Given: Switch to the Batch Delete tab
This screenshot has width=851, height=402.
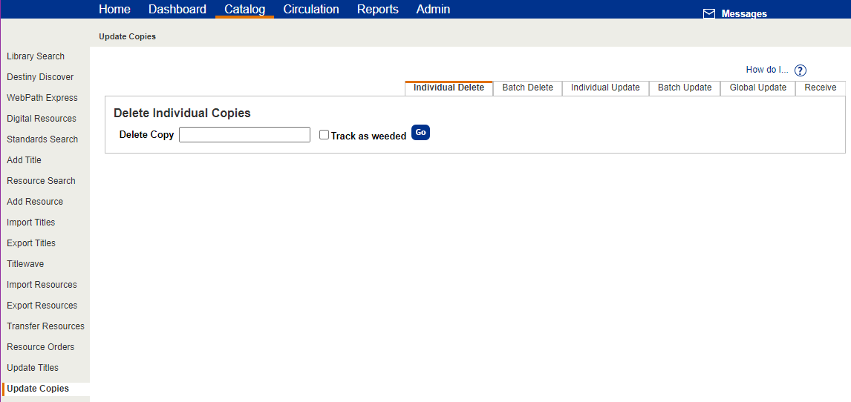Looking at the screenshot, I should [527, 88].
